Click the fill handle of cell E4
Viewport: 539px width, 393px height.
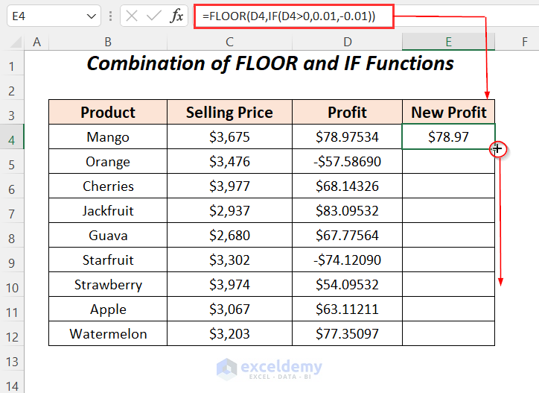click(x=495, y=149)
